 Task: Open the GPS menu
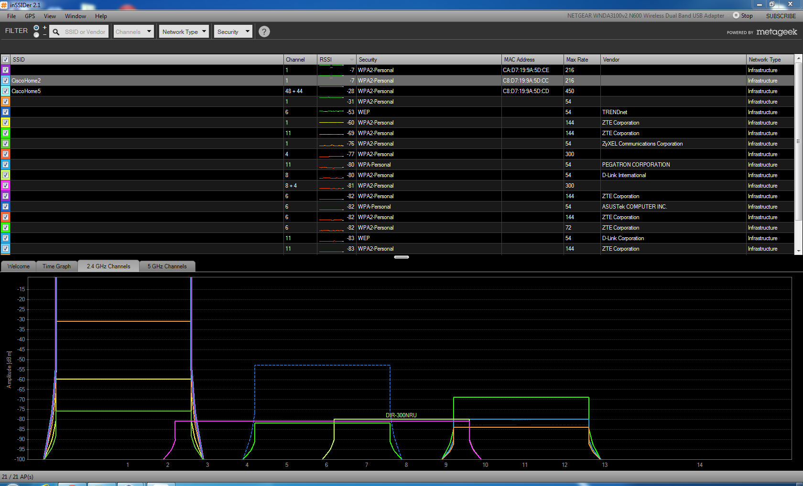pos(30,16)
